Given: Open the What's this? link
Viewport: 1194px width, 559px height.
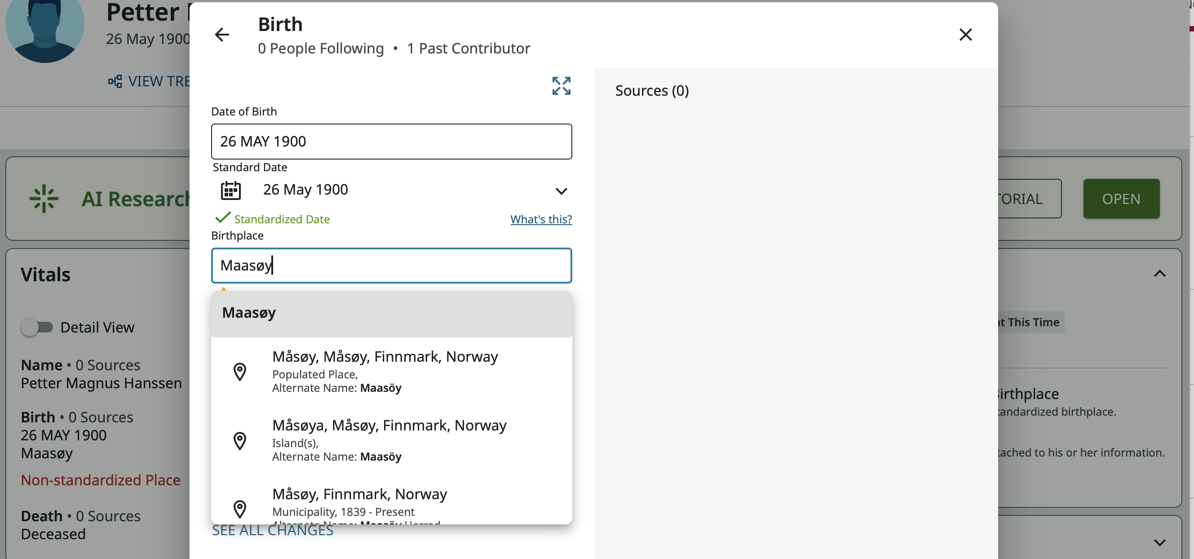Looking at the screenshot, I should click(x=540, y=219).
